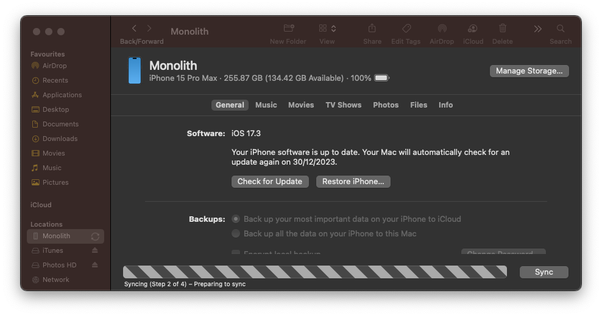Go back with the left chevron arrow

[134, 29]
